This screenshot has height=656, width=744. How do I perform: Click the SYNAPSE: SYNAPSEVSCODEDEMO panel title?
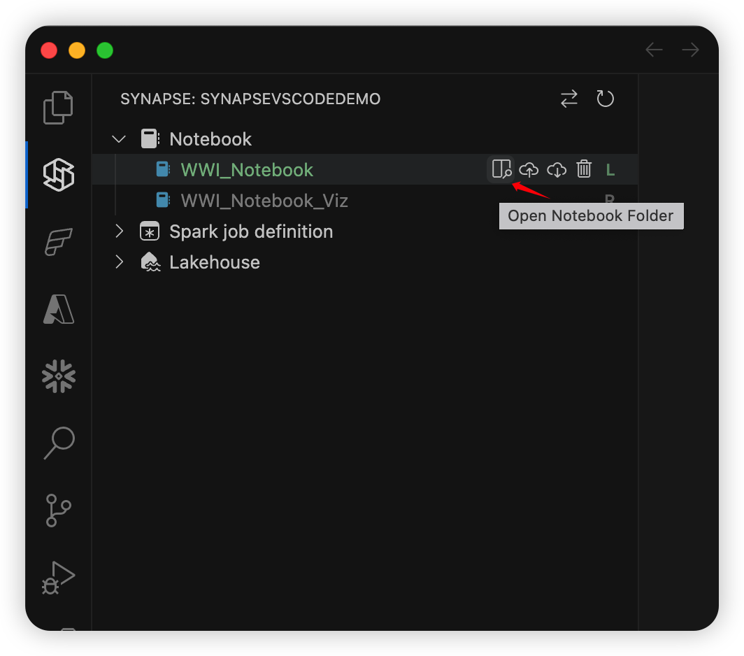tap(250, 99)
